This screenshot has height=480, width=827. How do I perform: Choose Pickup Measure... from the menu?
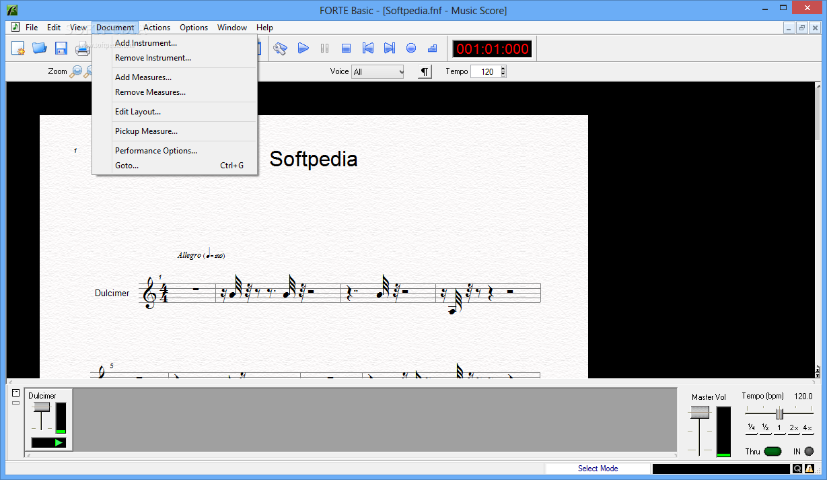point(175,131)
